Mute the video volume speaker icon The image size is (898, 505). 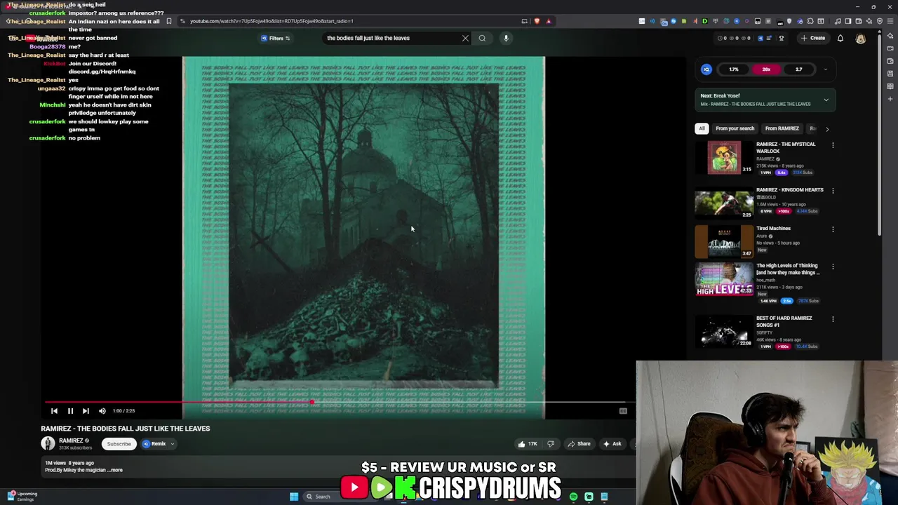pyautogui.click(x=102, y=411)
